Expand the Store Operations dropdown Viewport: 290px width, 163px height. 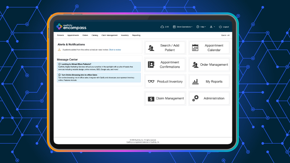click(x=183, y=27)
